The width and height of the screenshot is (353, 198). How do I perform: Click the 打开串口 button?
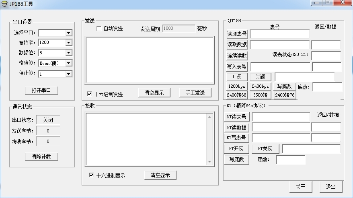[41, 90]
